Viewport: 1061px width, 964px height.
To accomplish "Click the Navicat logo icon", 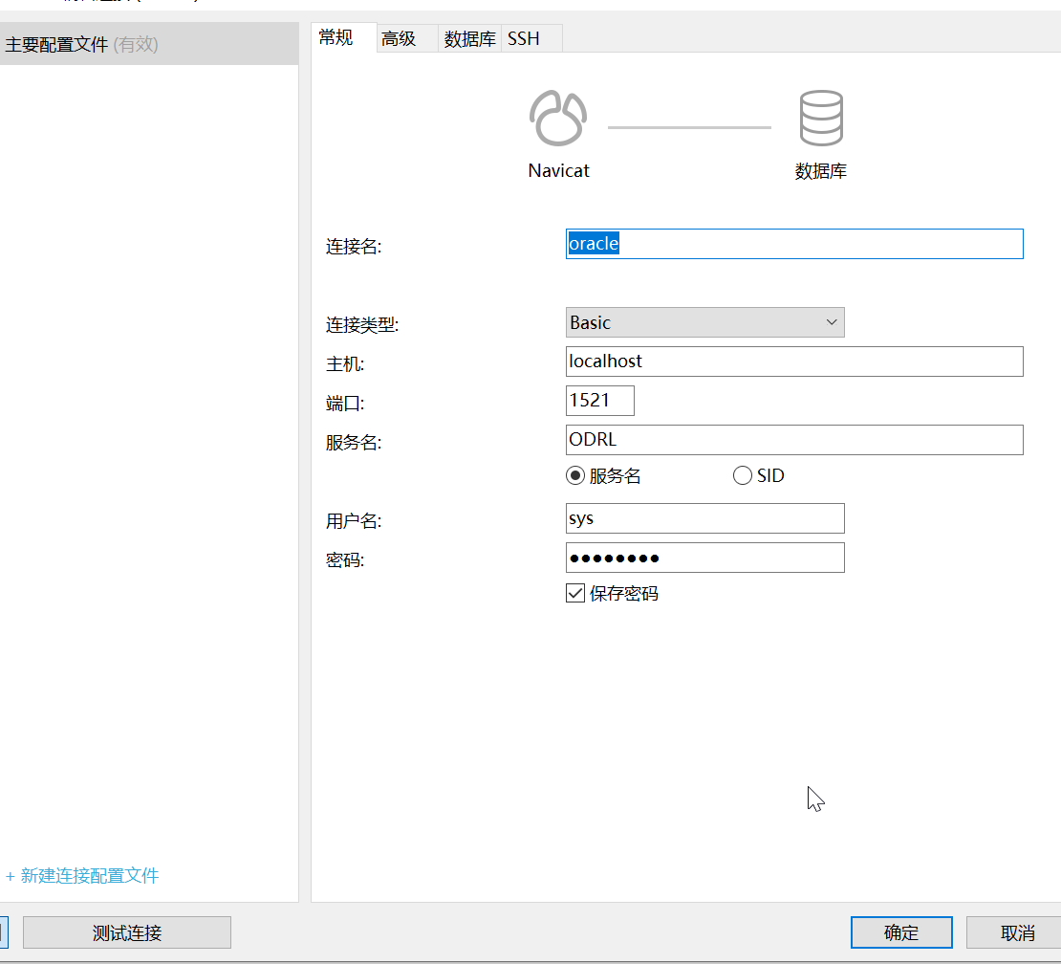I will pos(558,119).
